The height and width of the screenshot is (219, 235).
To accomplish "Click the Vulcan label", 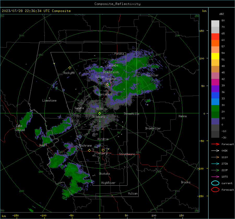I will [133, 193].
